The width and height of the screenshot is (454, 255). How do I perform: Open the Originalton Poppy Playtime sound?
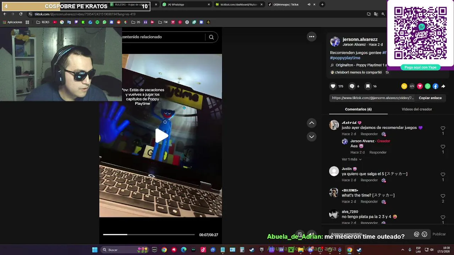pos(358,65)
